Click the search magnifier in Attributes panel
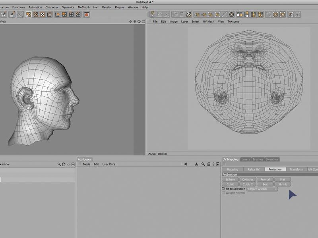This screenshot has height=238, width=318. [203, 164]
